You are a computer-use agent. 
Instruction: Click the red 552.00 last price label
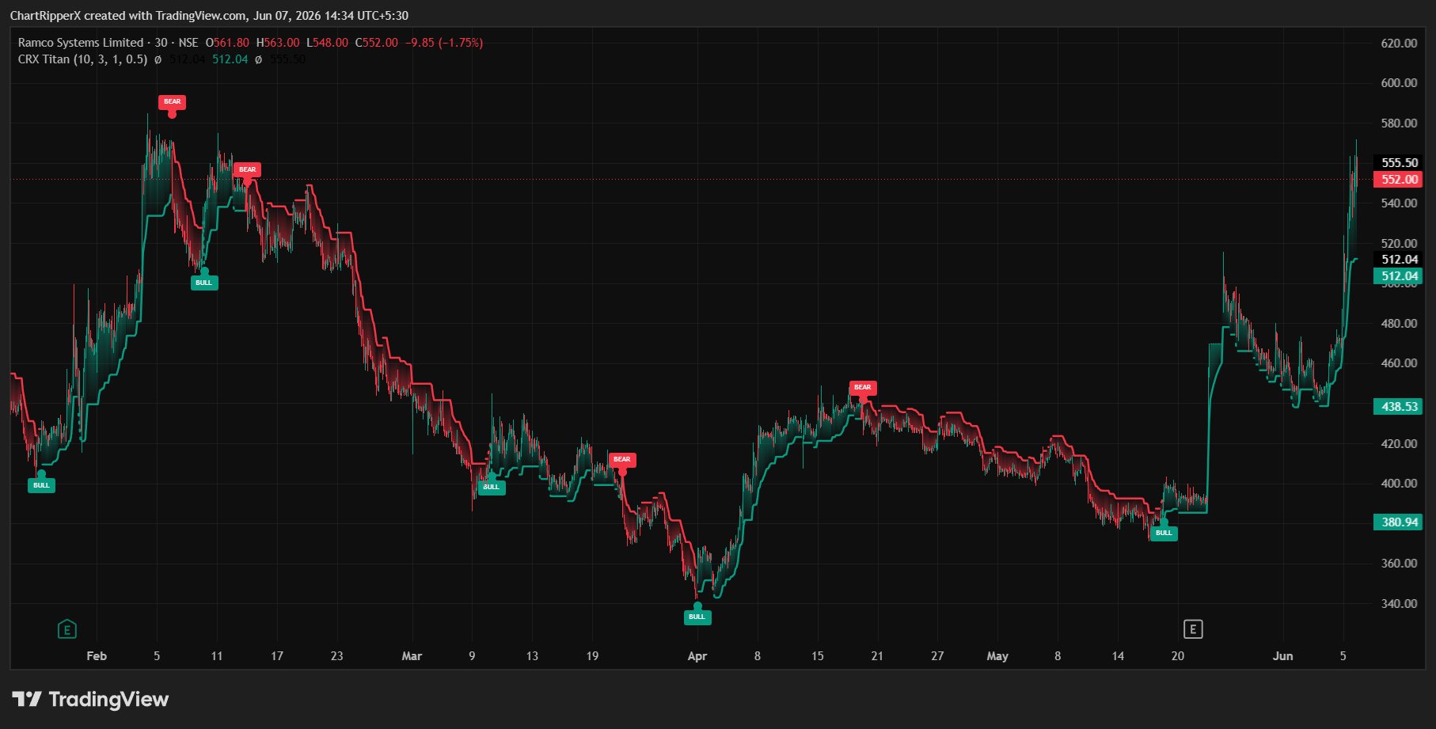coord(1398,180)
